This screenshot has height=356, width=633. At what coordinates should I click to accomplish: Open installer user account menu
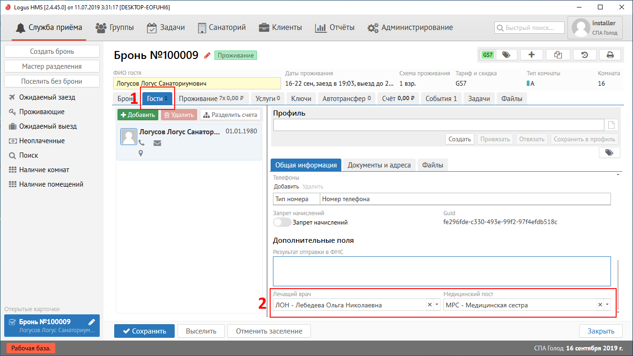pyautogui.click(x=595, y=28)
